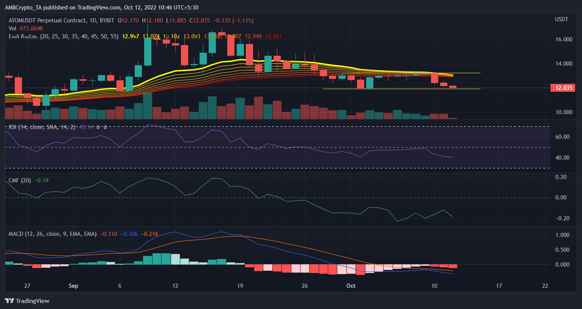Click the TradingView logo in the footer
582x309 pixels.
[27, 301]
